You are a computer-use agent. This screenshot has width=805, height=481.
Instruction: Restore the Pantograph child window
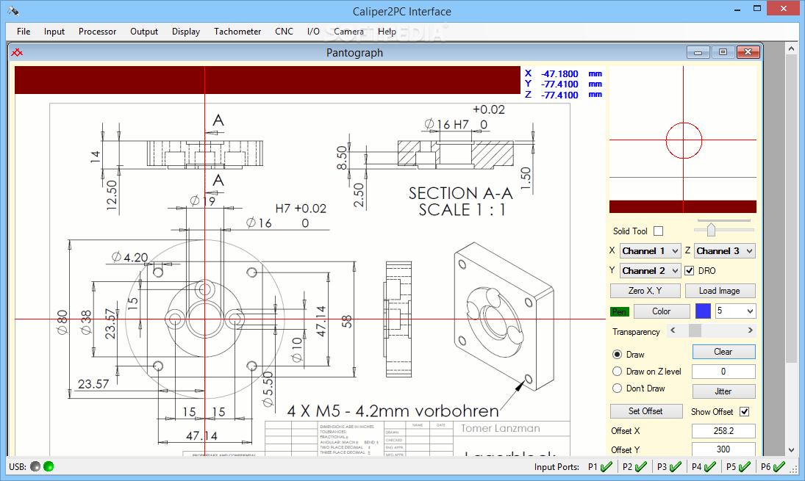pos(723,52)
